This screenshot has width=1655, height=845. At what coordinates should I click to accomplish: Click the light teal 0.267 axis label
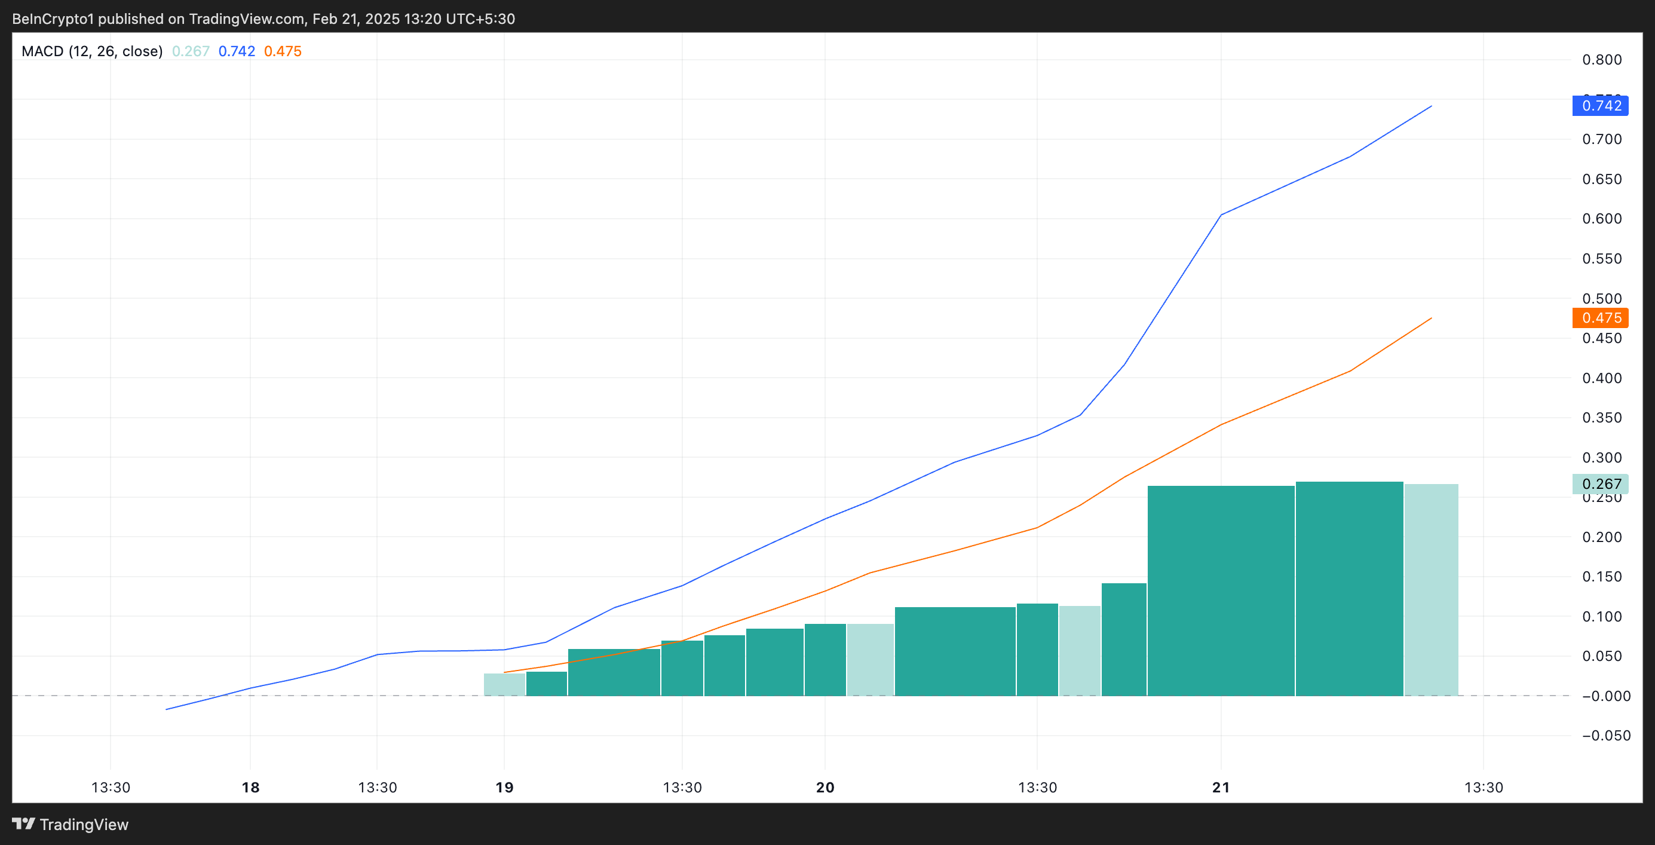1600,484
